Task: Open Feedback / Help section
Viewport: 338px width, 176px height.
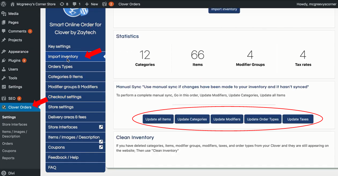Action: 76,157
